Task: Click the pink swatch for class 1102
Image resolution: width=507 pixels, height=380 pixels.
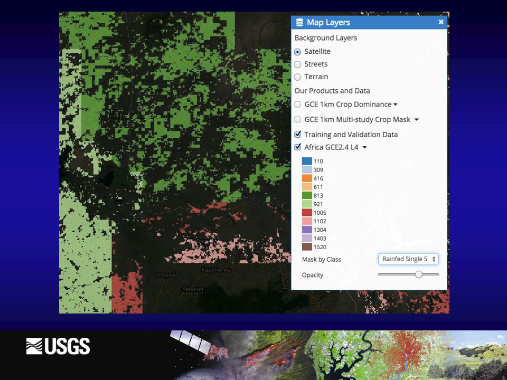Action: pos(307,221)
